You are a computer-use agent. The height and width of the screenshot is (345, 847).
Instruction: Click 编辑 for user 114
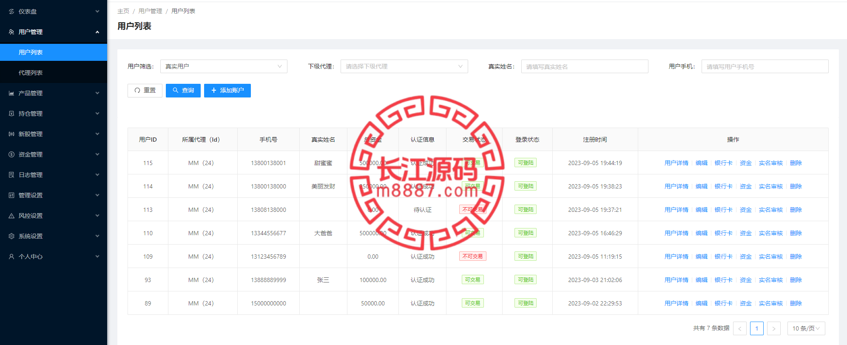click(x=702, y=186)
